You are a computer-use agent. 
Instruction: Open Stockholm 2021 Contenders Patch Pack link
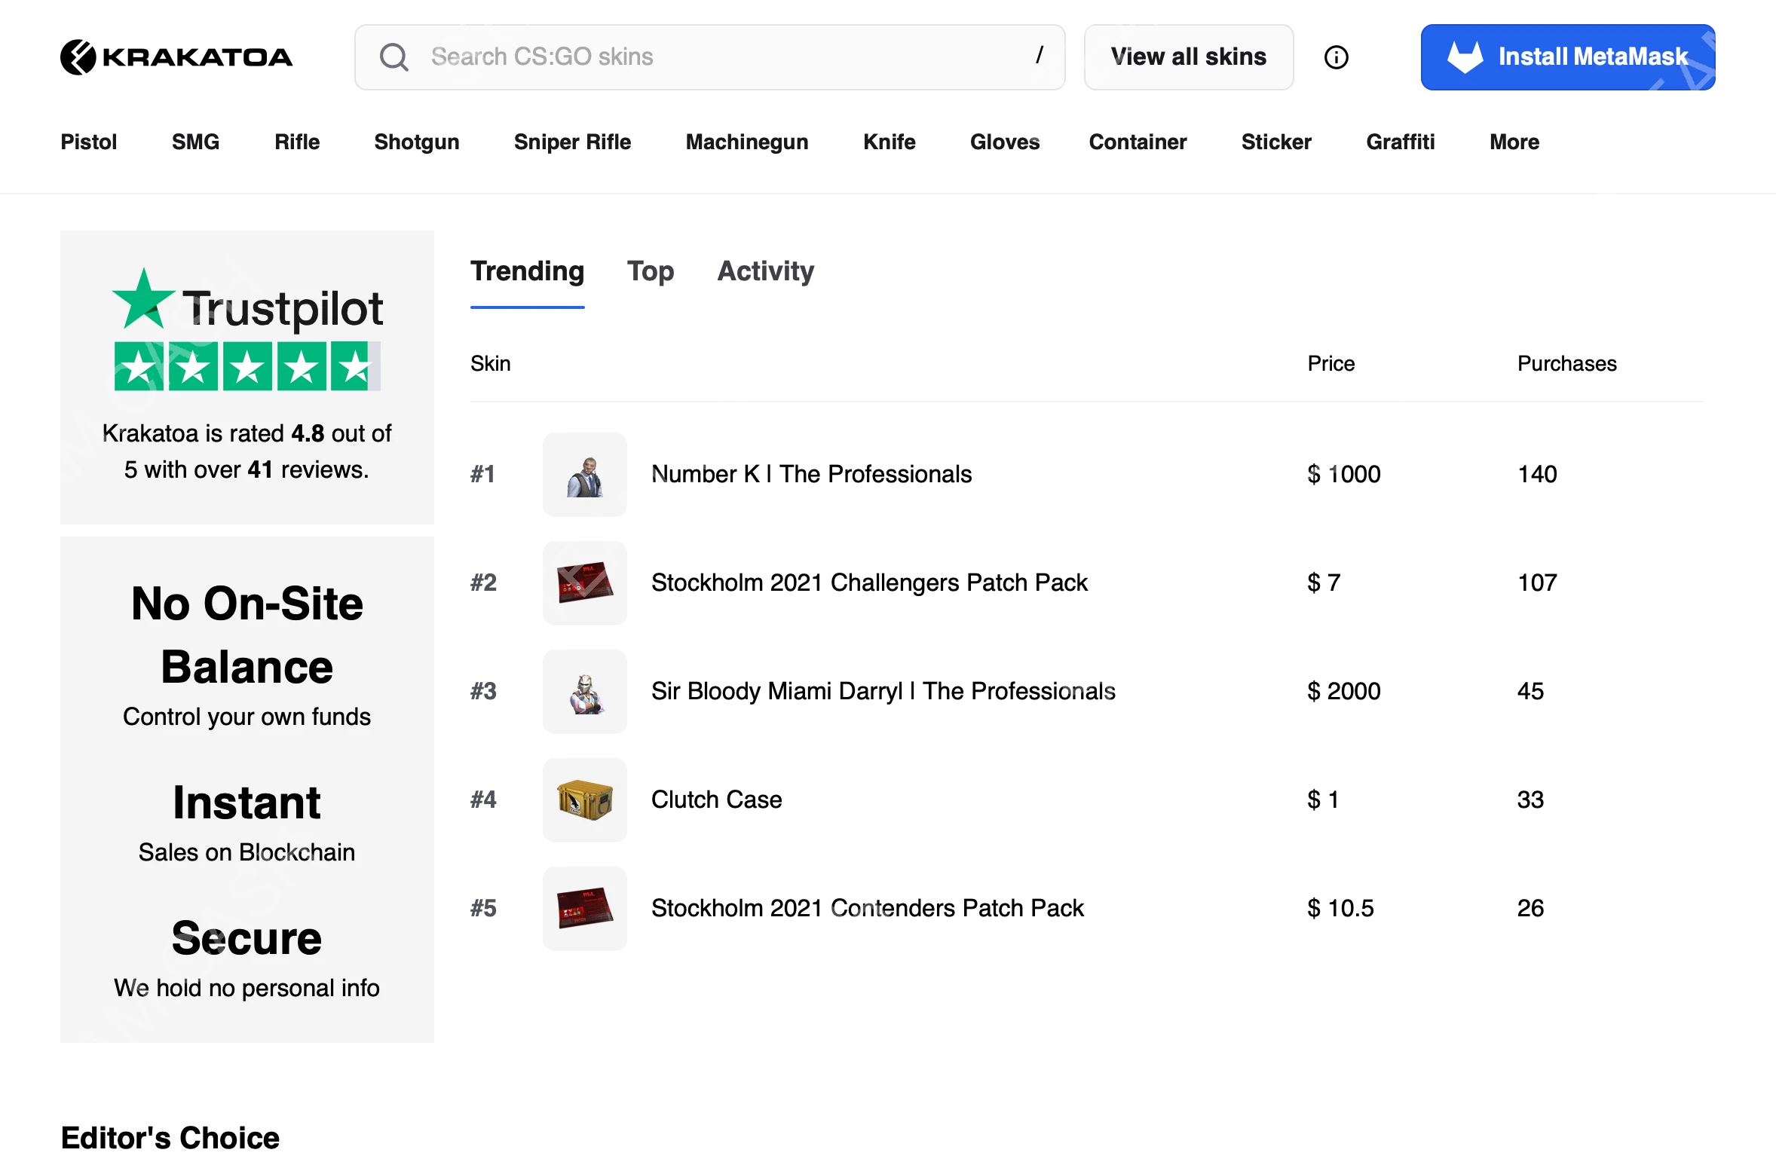click(867, 909)
